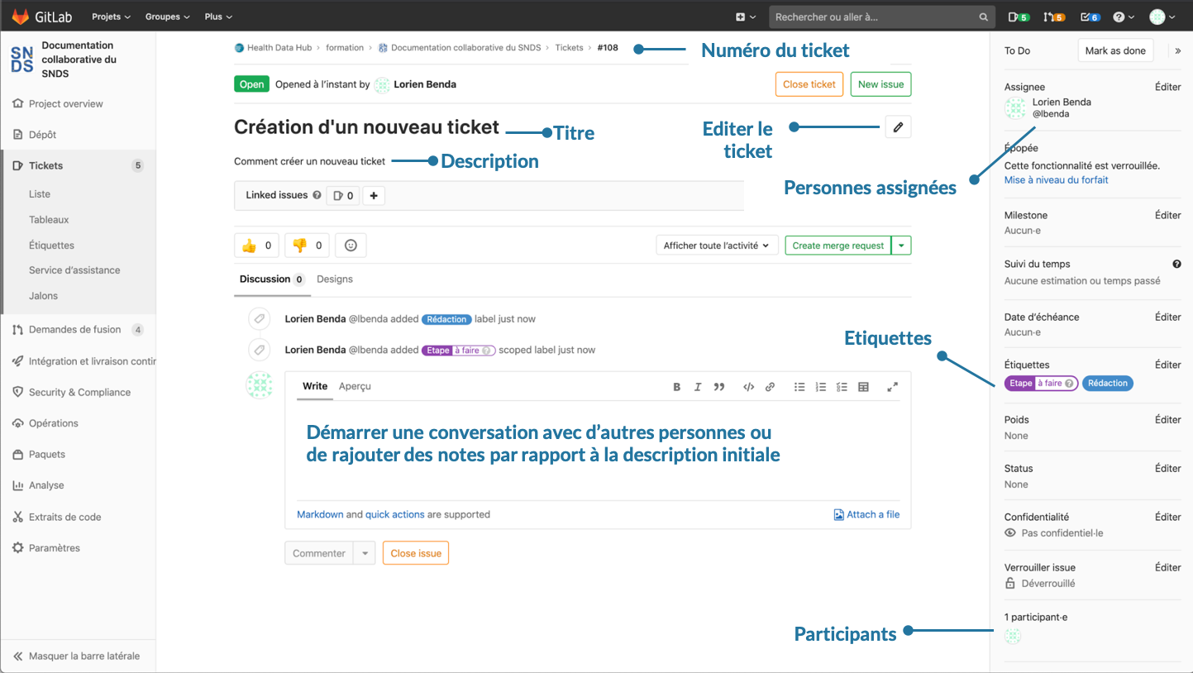
Task: Open the Projets menu in top bar
Action: (x=110, y=17)
